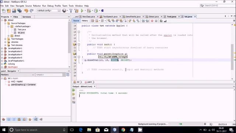236x133 pixels.
Task: Click the Redo arrow icon
Action: pyautogui.click(x=32, y=11)
